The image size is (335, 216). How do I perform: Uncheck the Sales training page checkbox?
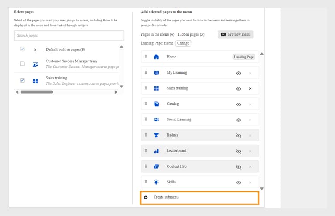coord(22,80)
